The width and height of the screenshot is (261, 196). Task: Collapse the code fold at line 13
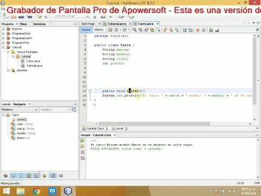[x=90, y=91]
